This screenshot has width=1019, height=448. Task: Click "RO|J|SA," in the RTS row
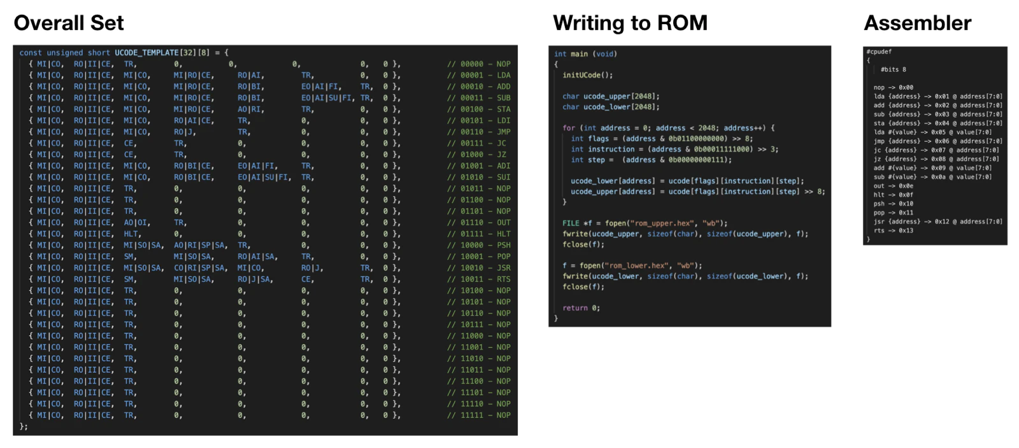pyautogui.click(x=255, y=279)
